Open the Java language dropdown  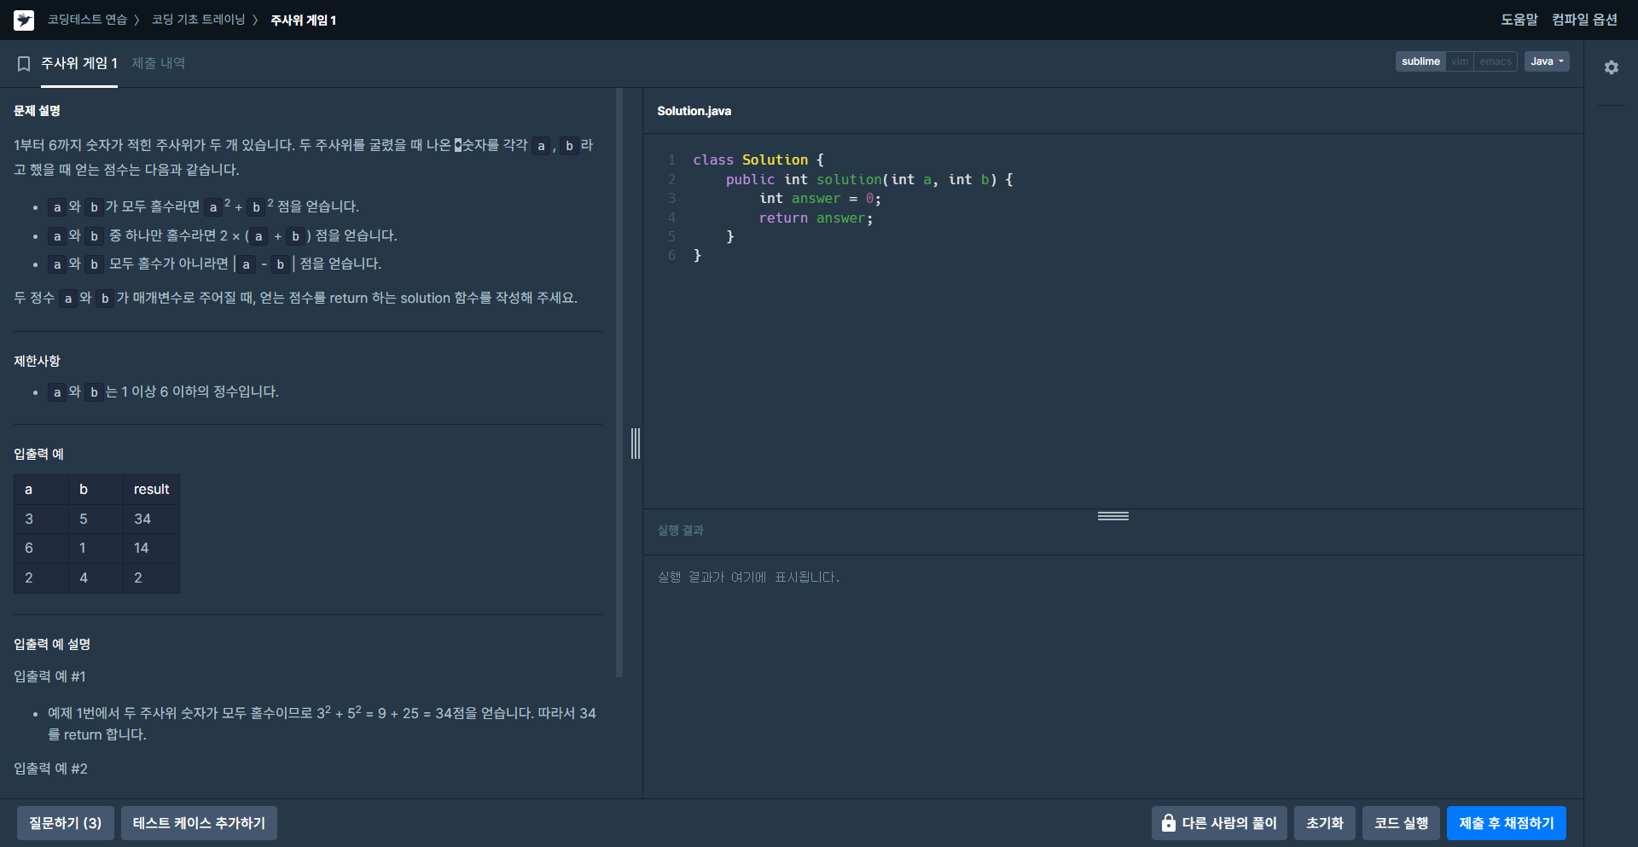tap(1547, 61)
